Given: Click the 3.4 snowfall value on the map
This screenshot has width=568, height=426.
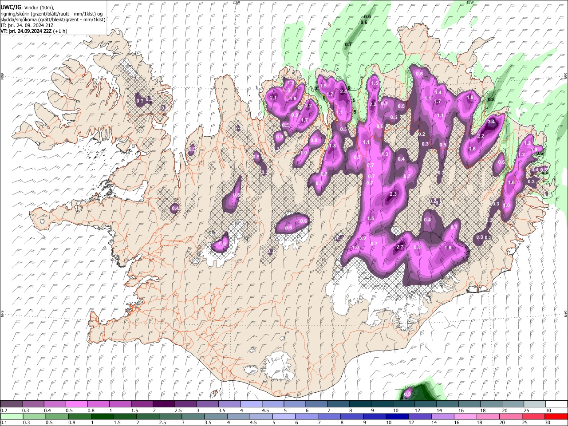Looking at the screenshot, I should click(x=491, y=122).
